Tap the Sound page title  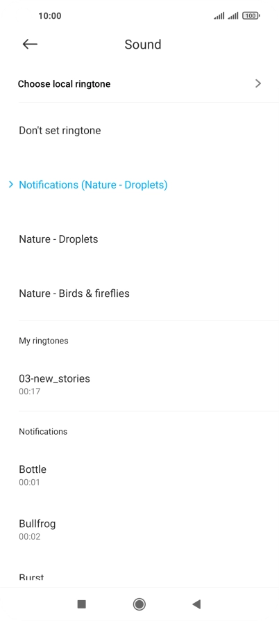(x=143, y=44)
